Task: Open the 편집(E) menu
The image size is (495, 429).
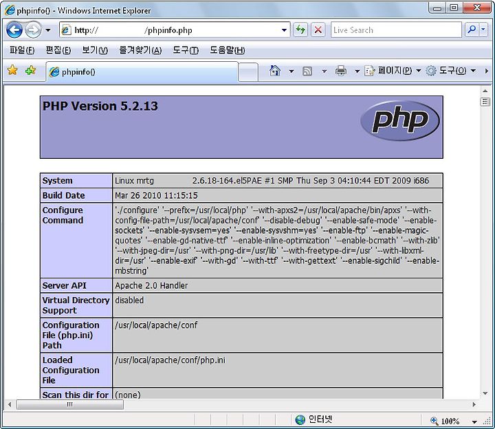Action: pos(58,50)
